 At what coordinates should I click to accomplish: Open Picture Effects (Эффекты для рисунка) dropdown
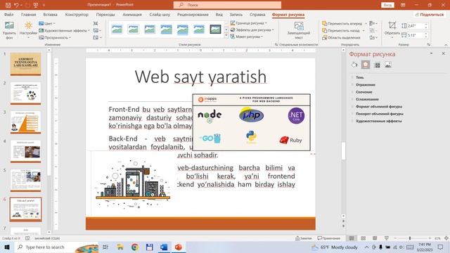coord(252,30)
